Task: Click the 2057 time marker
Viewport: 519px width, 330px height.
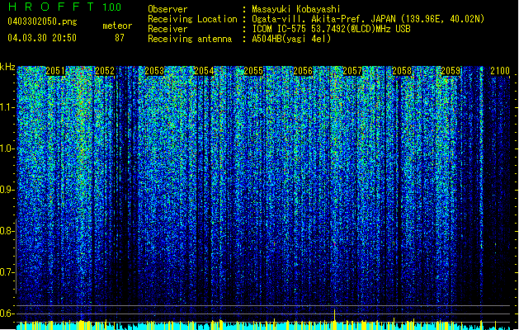Action: tap(352, 71)
